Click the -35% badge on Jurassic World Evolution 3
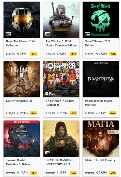Image resolution: width=121 pixels, height=177 pixels. pyautogui.click(x=34, y=173)
